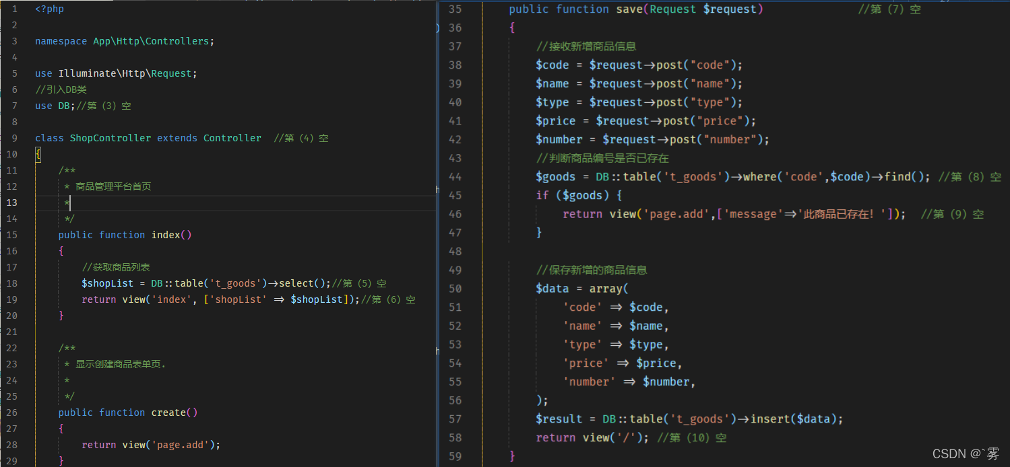This screenshot has width=1010, height=467.
Task: Click the '$price = $request->post("price")' line
Action: pyautogui.click(x=645, y=121)
